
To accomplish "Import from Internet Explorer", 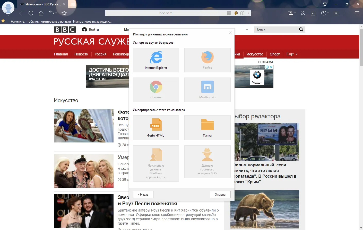I will (x=156, y=60).
